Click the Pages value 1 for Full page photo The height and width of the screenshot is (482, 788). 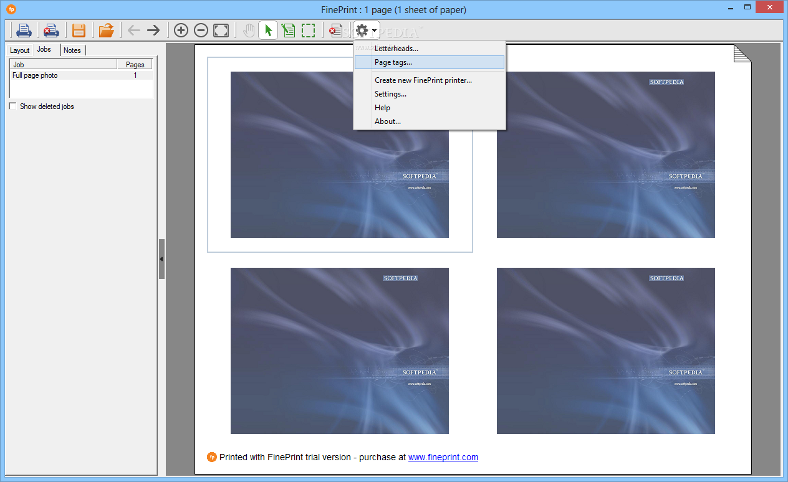(x=135, y=75)
